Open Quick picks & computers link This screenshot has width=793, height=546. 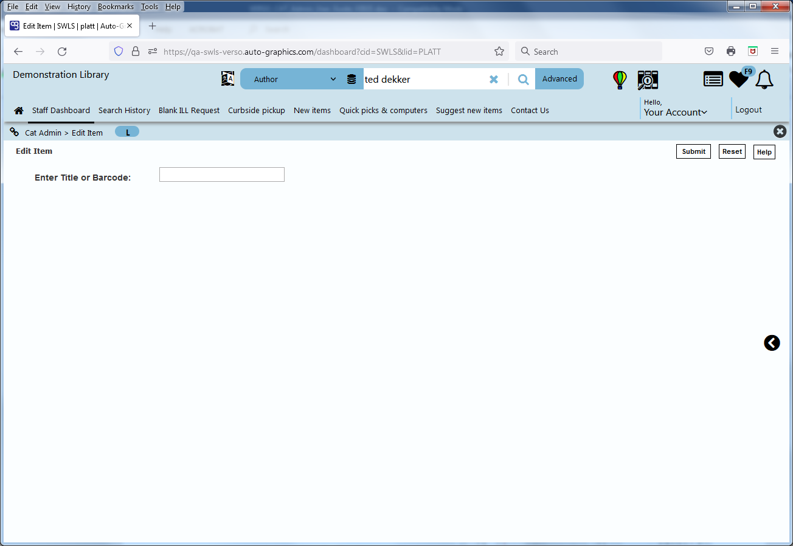[383, 111]
